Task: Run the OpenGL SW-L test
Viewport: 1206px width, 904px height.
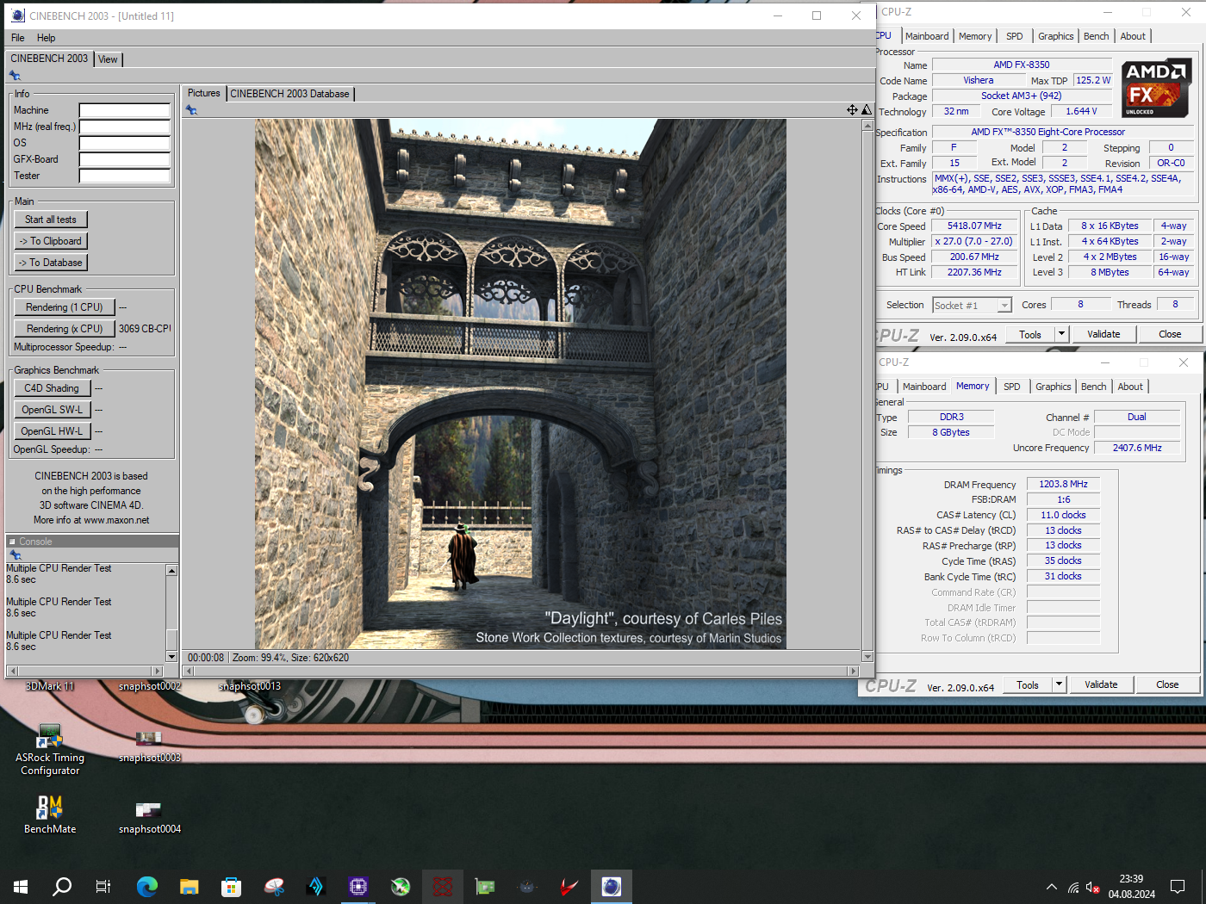Action: [x=52, y=410]
